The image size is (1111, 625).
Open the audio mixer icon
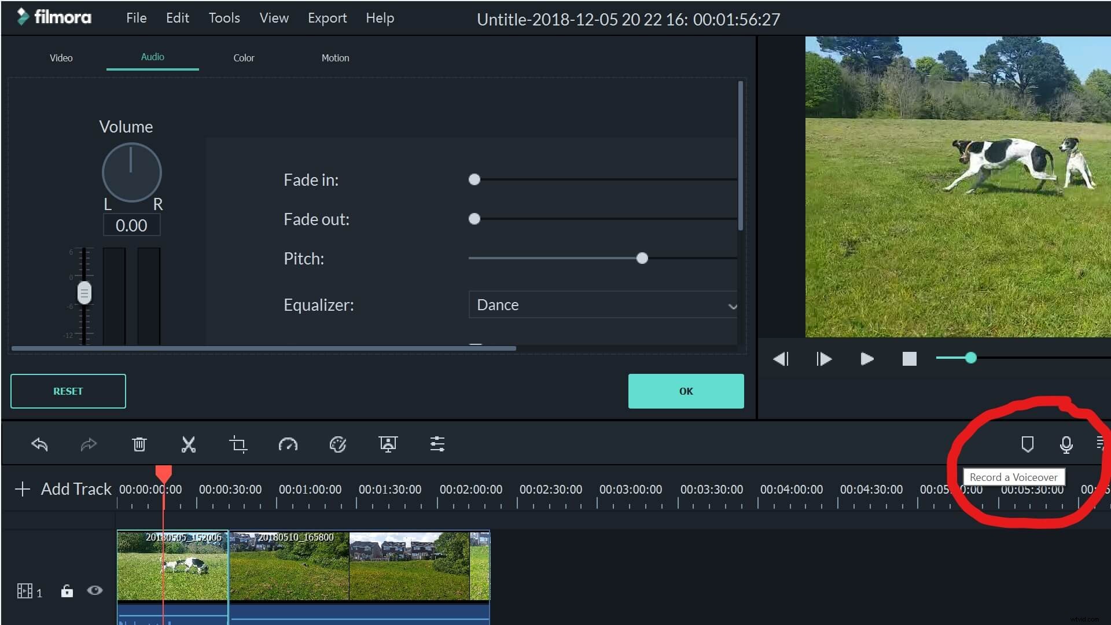[437, 444]
